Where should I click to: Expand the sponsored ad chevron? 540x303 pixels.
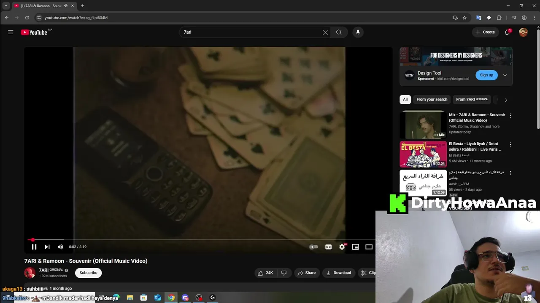pos(505,75)
